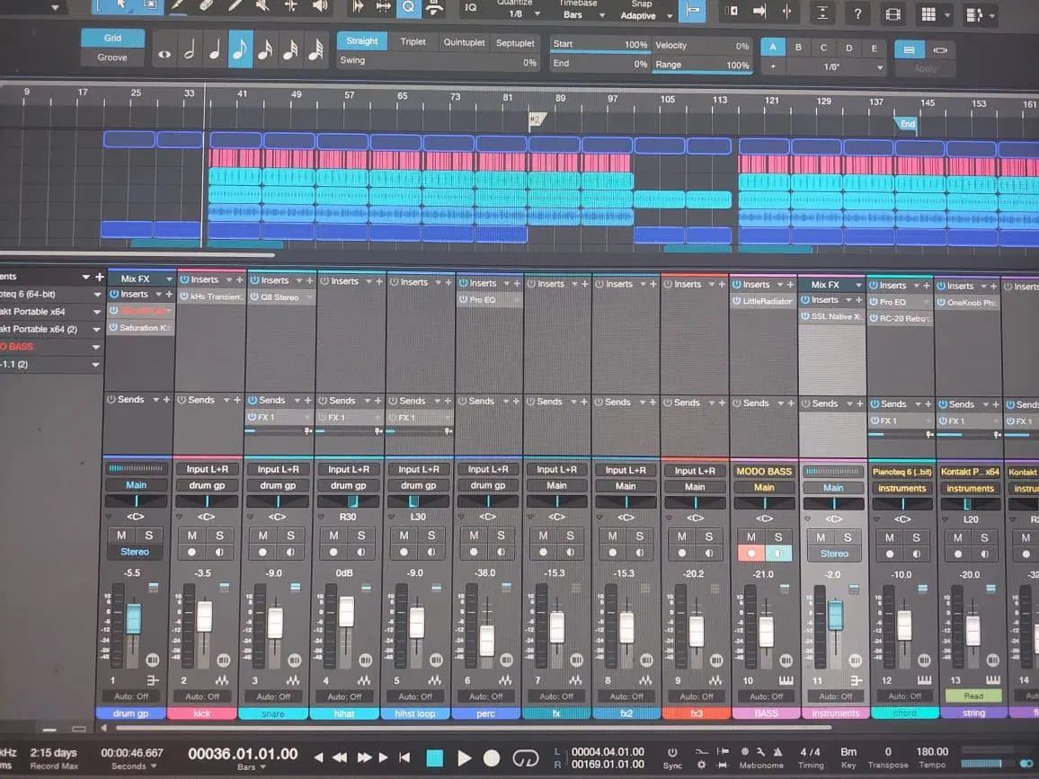The width and height of the screenshot is (1039, 779).
Task: Select the Grid quantize mode
Action: (x=112, y=38)
